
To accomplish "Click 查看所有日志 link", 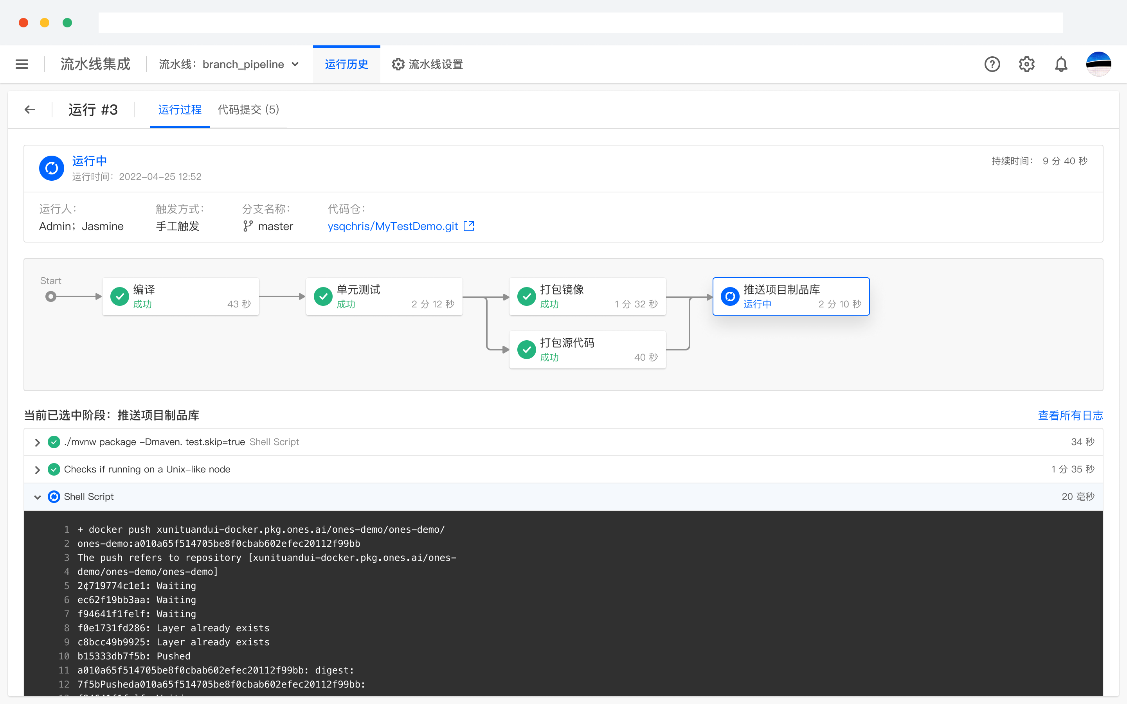I will 1070,415.
